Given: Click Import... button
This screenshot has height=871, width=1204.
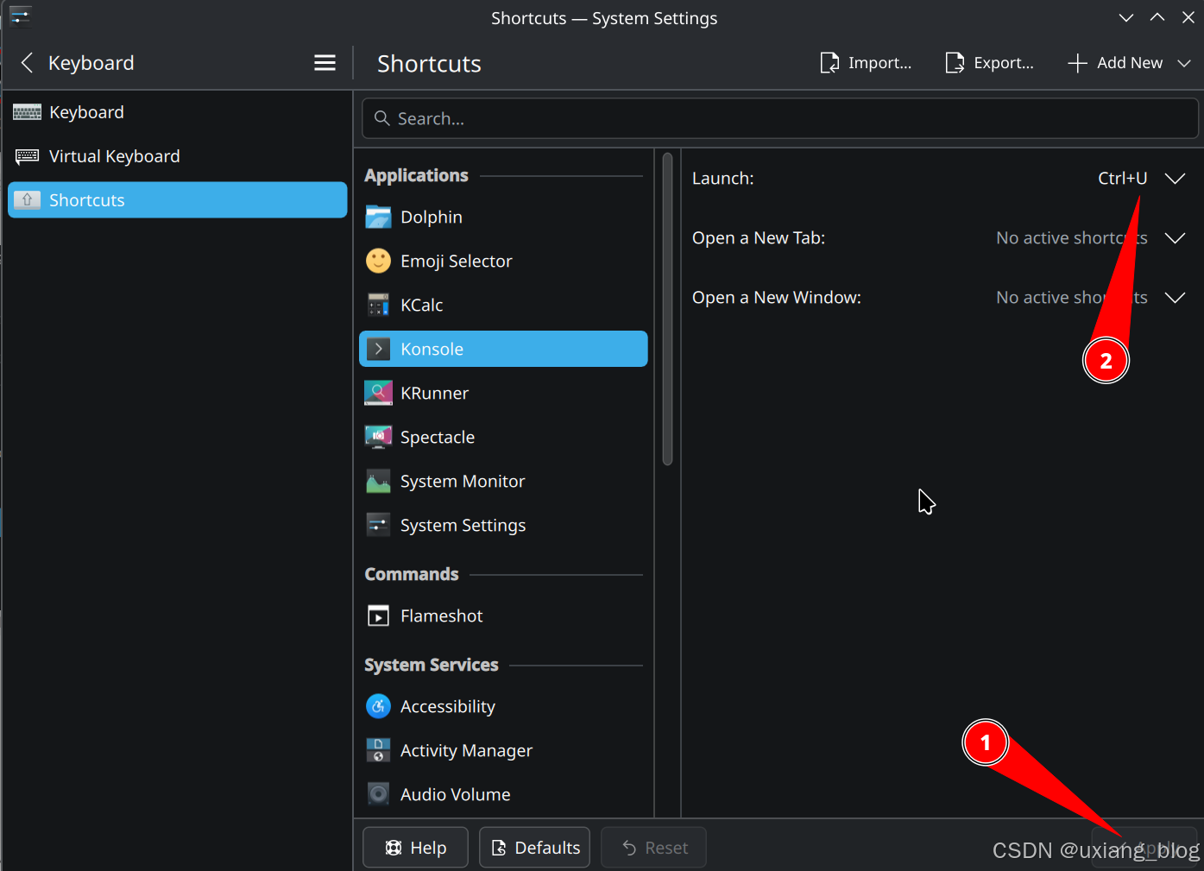Looking at the screenshot, I should (x=866, y=63).
